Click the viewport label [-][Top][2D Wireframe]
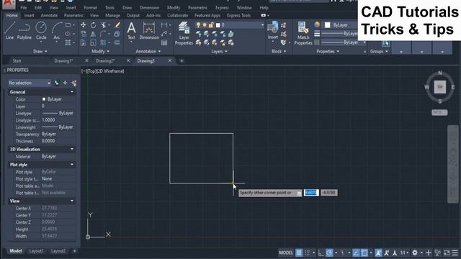461x259 pixels. [x=102, y=71]
